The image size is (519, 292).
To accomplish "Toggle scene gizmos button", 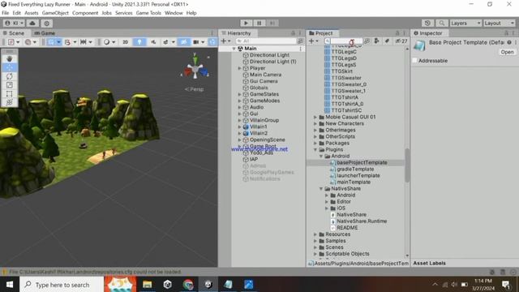I will [212, 42].
